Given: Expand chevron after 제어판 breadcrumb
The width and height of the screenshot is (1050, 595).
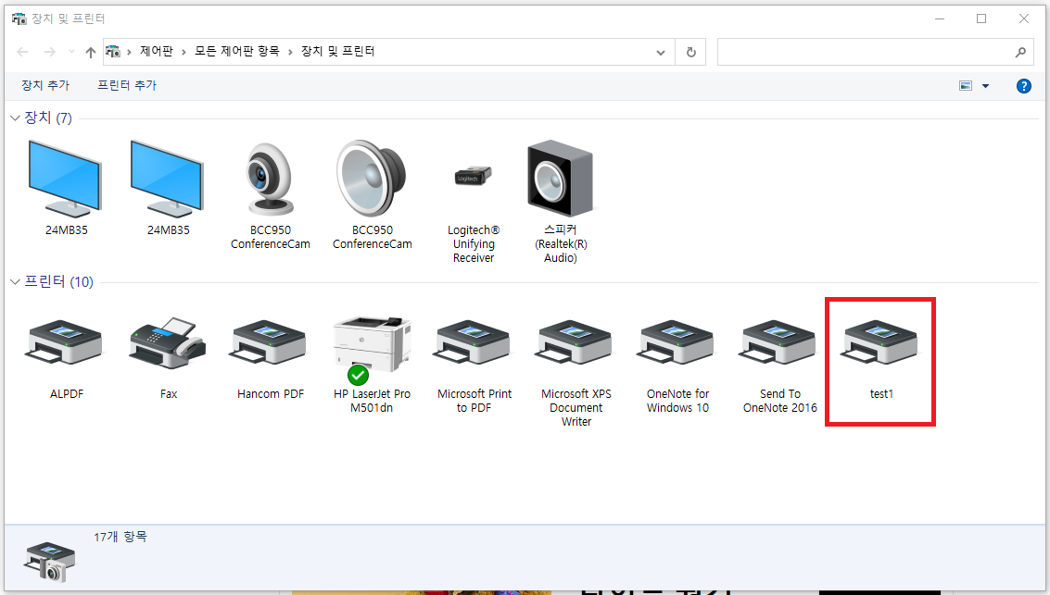Looking at the screenshot, I should 183,52.
